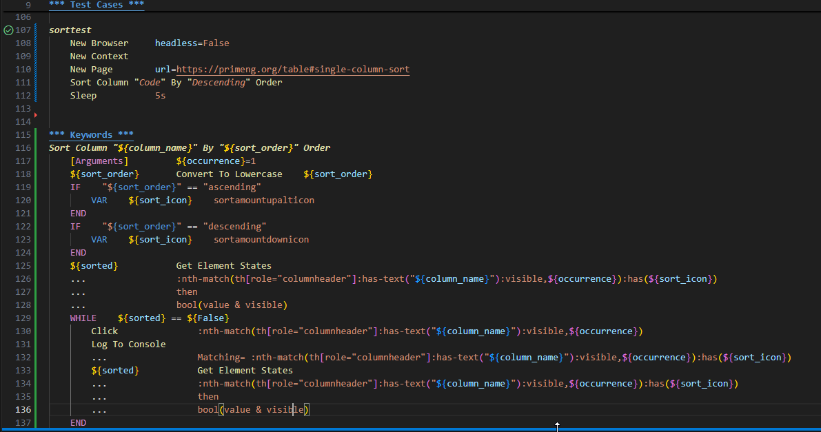Click the "5s" sleep value
821x432 pixels.
tap(160, 96)
